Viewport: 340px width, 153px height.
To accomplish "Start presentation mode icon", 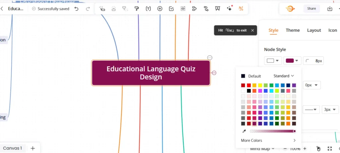I will (x=217, y=9).
